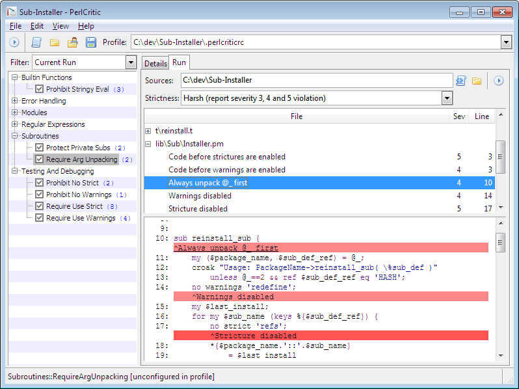Click violations list scrollbar thumb
This screenshot has width=519, height=389.
tap(501, 157)
